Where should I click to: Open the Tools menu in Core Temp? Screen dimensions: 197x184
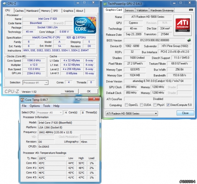tap(46, 106)
